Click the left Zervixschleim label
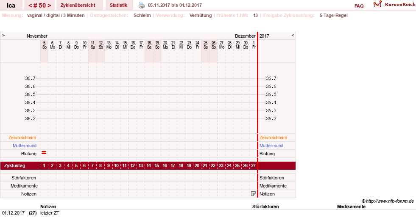The height and width of the screenshot is (223, 416). [x=22, y=138]
